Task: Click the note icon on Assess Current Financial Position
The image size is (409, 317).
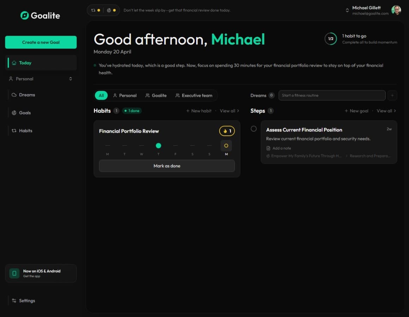Action: click(269, 148)
